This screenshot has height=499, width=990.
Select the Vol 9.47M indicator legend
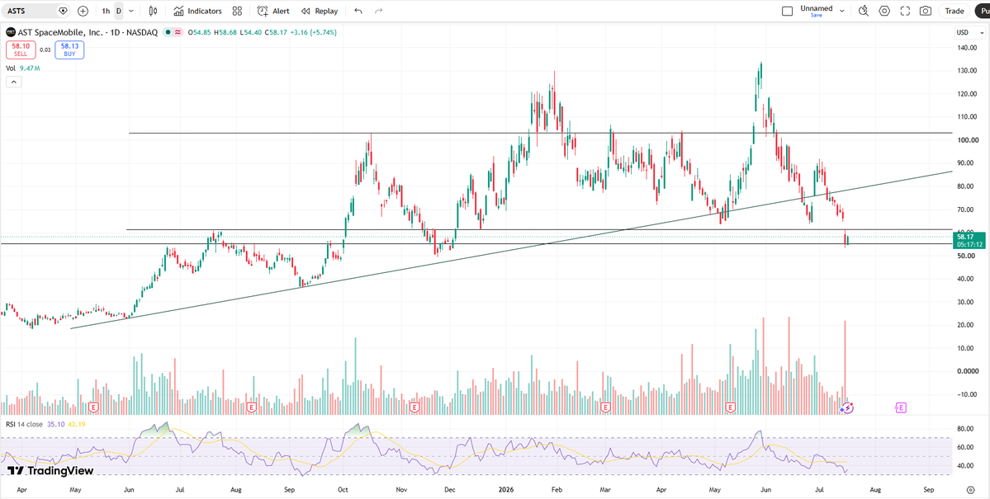pyautogui.click(x=23, y=68)
